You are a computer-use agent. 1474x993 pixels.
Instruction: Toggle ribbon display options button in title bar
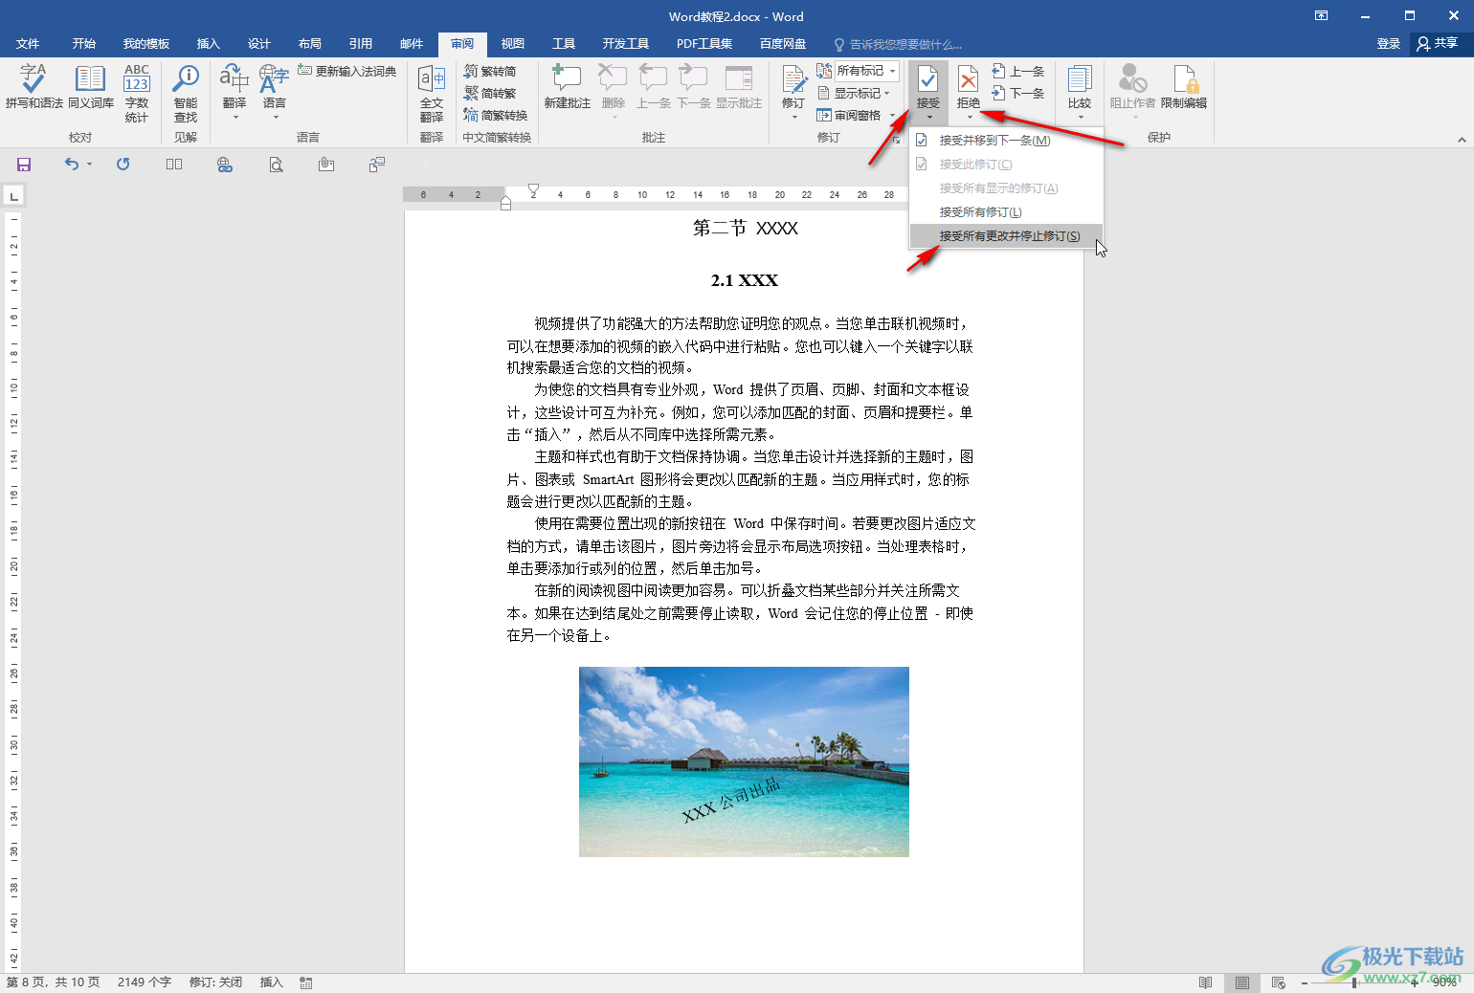[x=1321, y=16]
